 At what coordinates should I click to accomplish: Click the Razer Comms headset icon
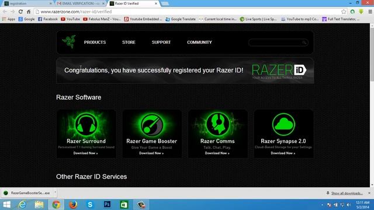pyautogui.click(x=217, y=124)
